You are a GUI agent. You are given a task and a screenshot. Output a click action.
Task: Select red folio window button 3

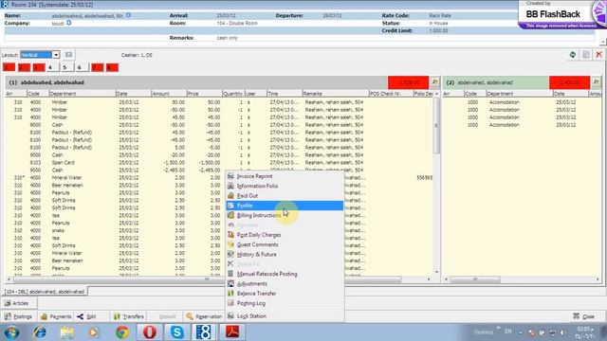[38, 67]
